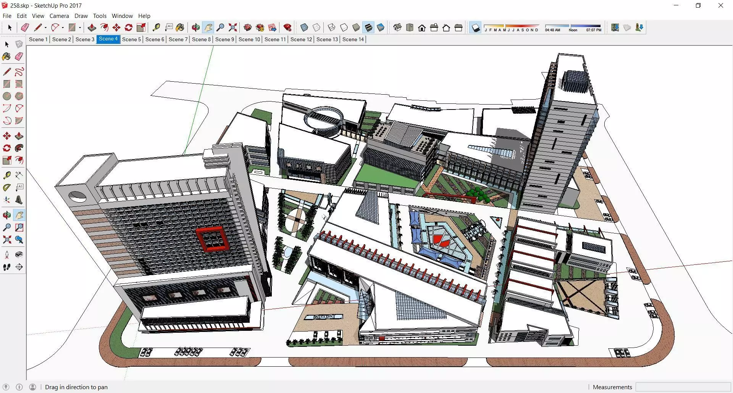Adjust the shadow date month slider

pyautogui.click(x=512, y=28)
